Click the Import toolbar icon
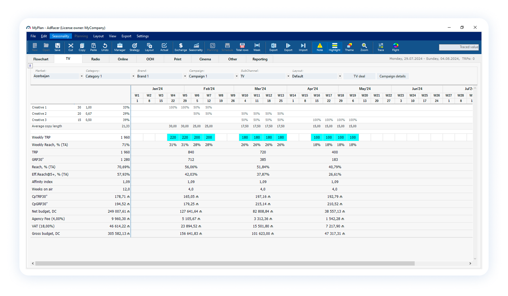Viewport: 508px width, 296px height. [303, 47]
